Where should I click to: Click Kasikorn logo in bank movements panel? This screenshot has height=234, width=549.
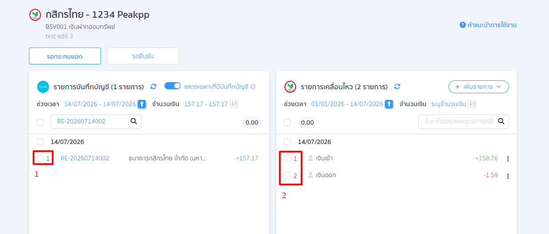290,87
